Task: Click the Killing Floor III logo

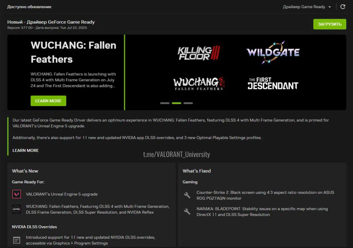Action: coord(199,53)
